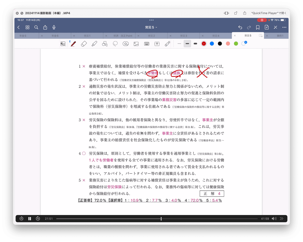Add a new page

click(267, 27)
